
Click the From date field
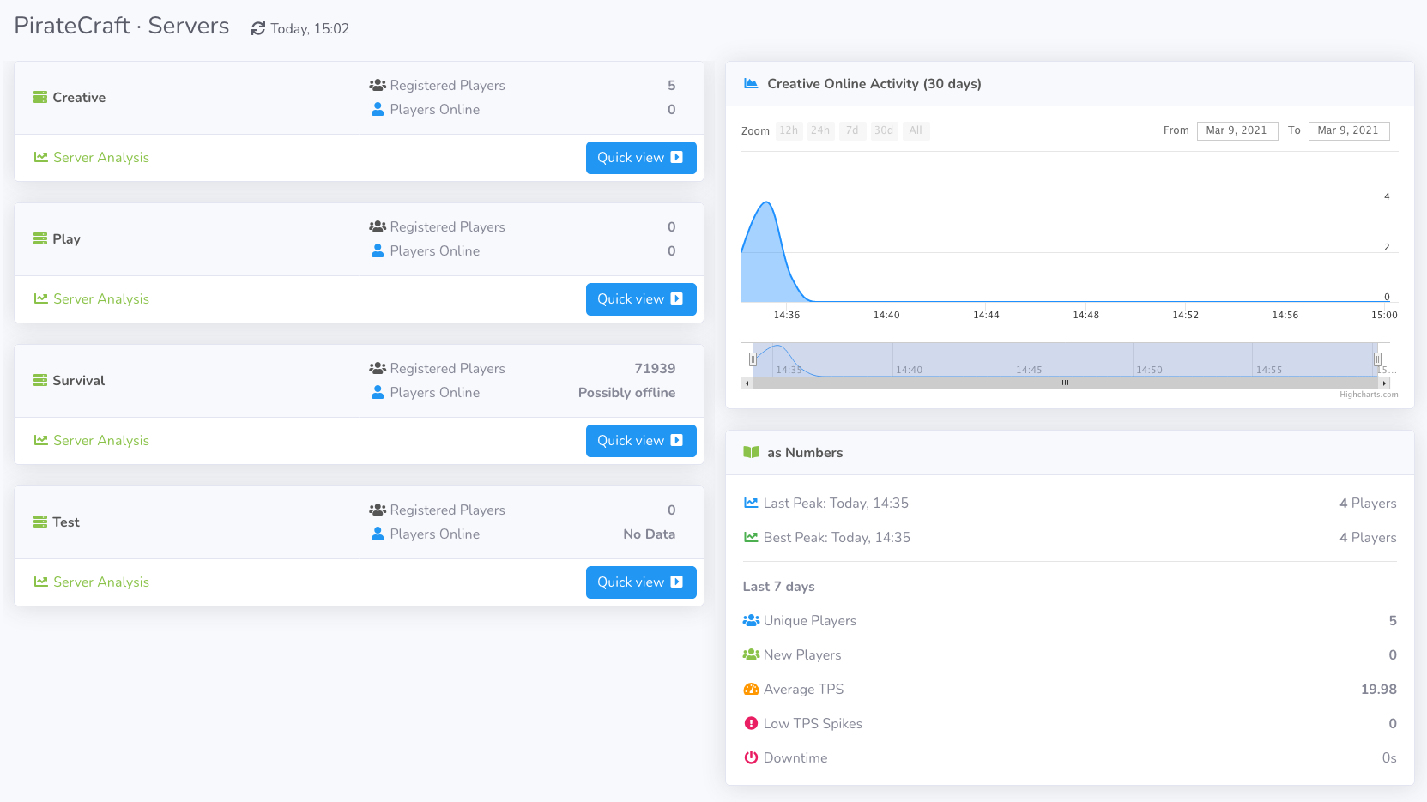coord(1237,131)
